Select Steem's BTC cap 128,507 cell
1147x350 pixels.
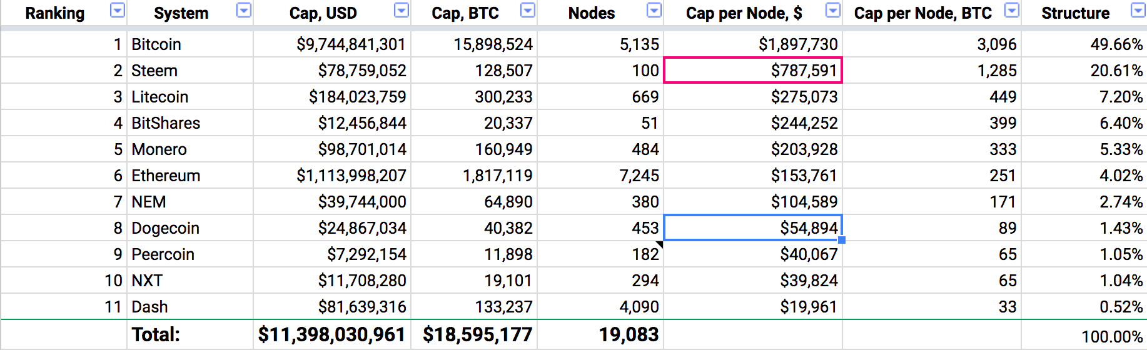(x=474, y=71)
